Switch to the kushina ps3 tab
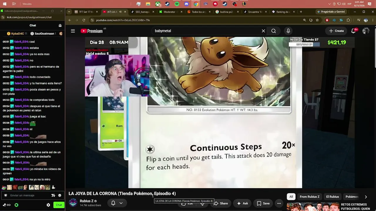Viewport: 376px width, 211px height. tap(227, 12)
